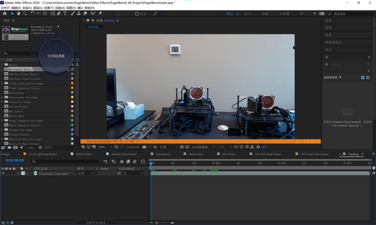
Task: Toggle the transparency grid button
Action: [187, 147]
